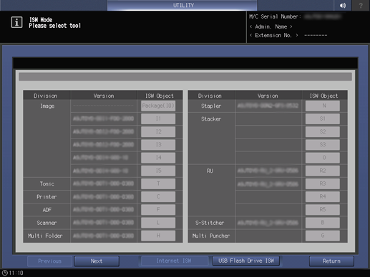Click the information icon beside ISW Mode
This screenshot has width=370, height=277.
(x=16, y=22)
